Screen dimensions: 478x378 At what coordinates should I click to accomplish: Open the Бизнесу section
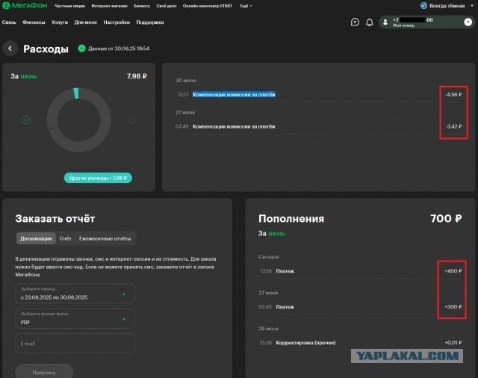tap(142, 6)
